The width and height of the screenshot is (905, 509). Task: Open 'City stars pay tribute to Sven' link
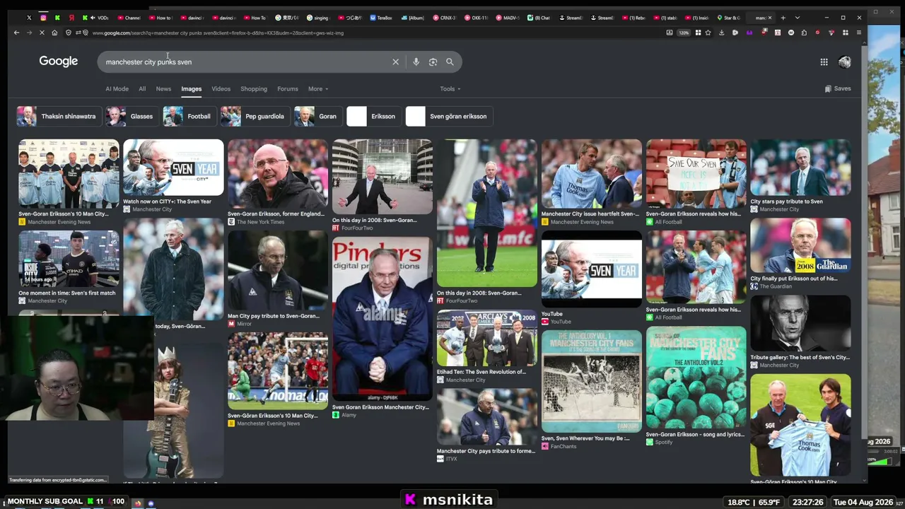786,201
